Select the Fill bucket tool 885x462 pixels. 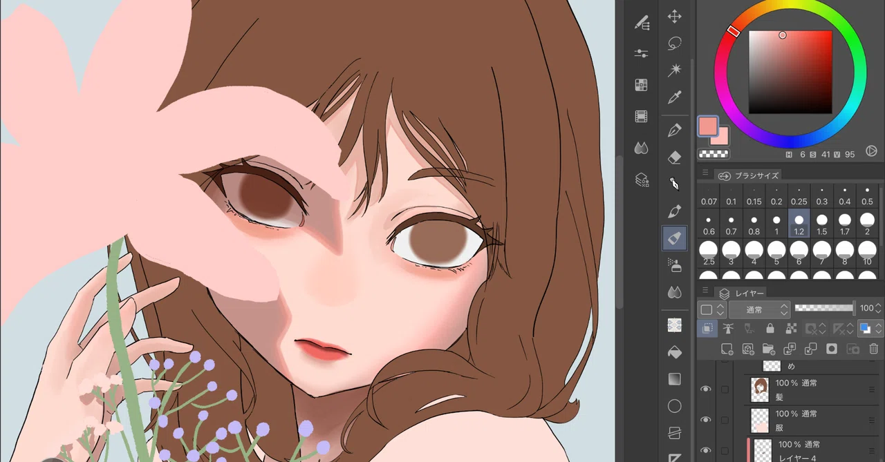[675, 352]
